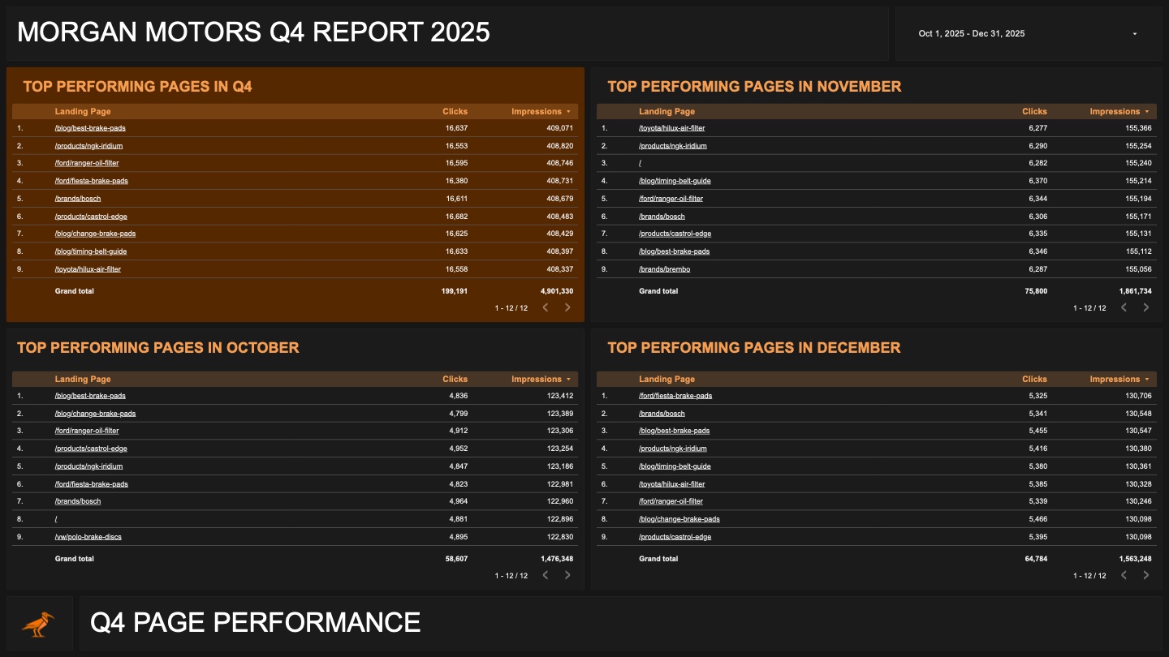Click clicks value 5,466 in December table
Viewport: 1169px width, 657px height.
(1037, 519)
